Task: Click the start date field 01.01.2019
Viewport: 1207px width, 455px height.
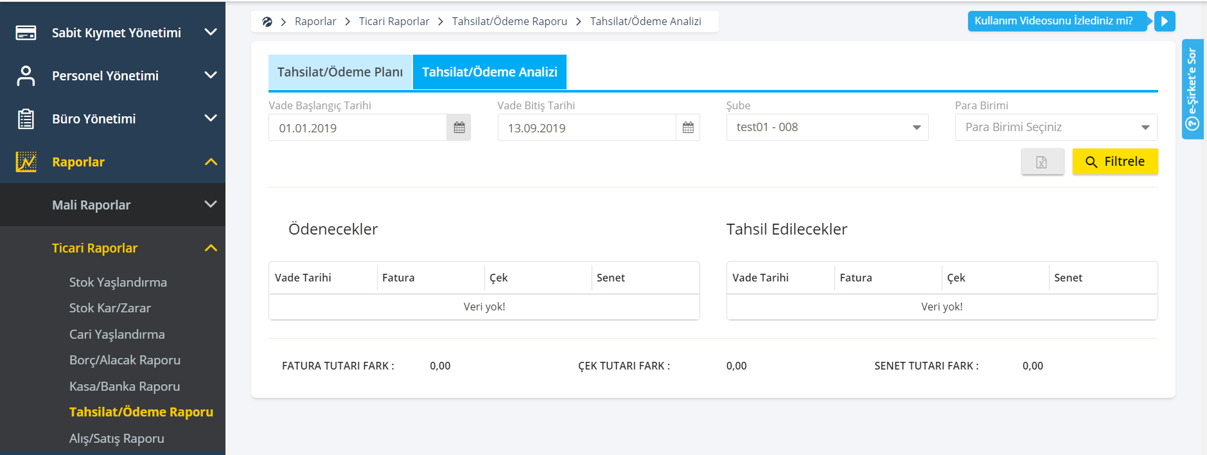Action: click(358, 127)
